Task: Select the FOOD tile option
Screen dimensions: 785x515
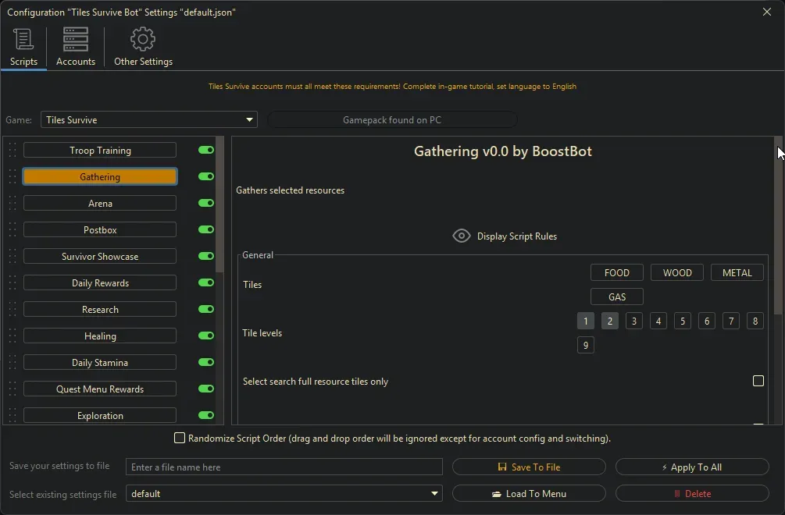Action: pos(616,273)
